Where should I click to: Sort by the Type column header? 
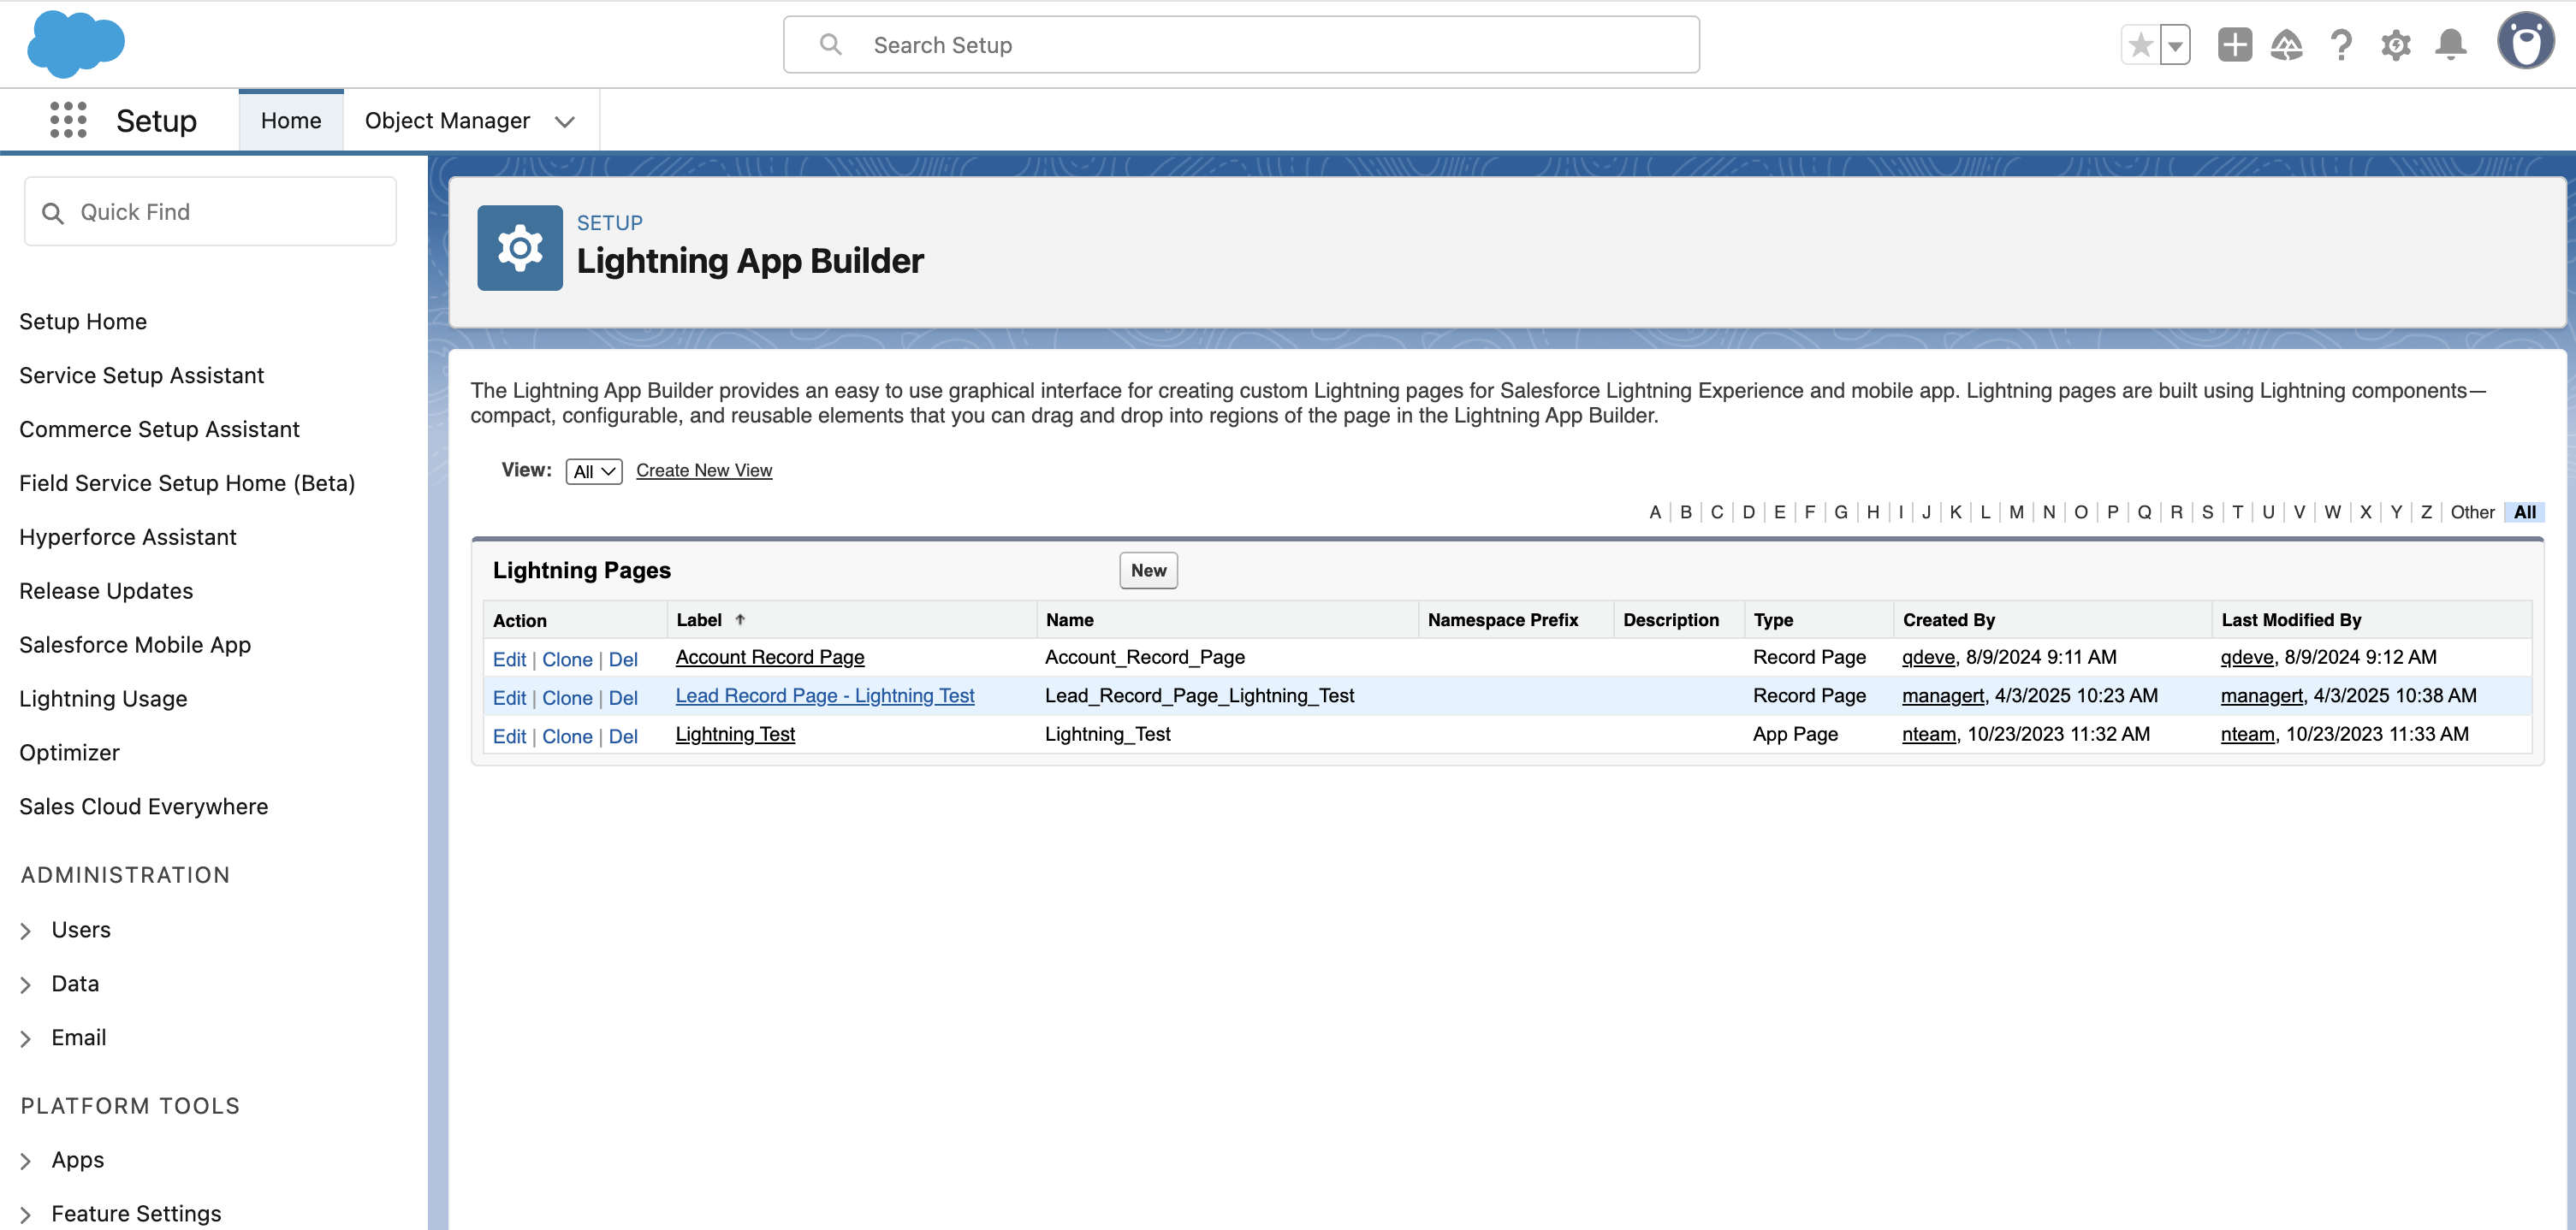pyautogui.click(x=1773, y=619)
